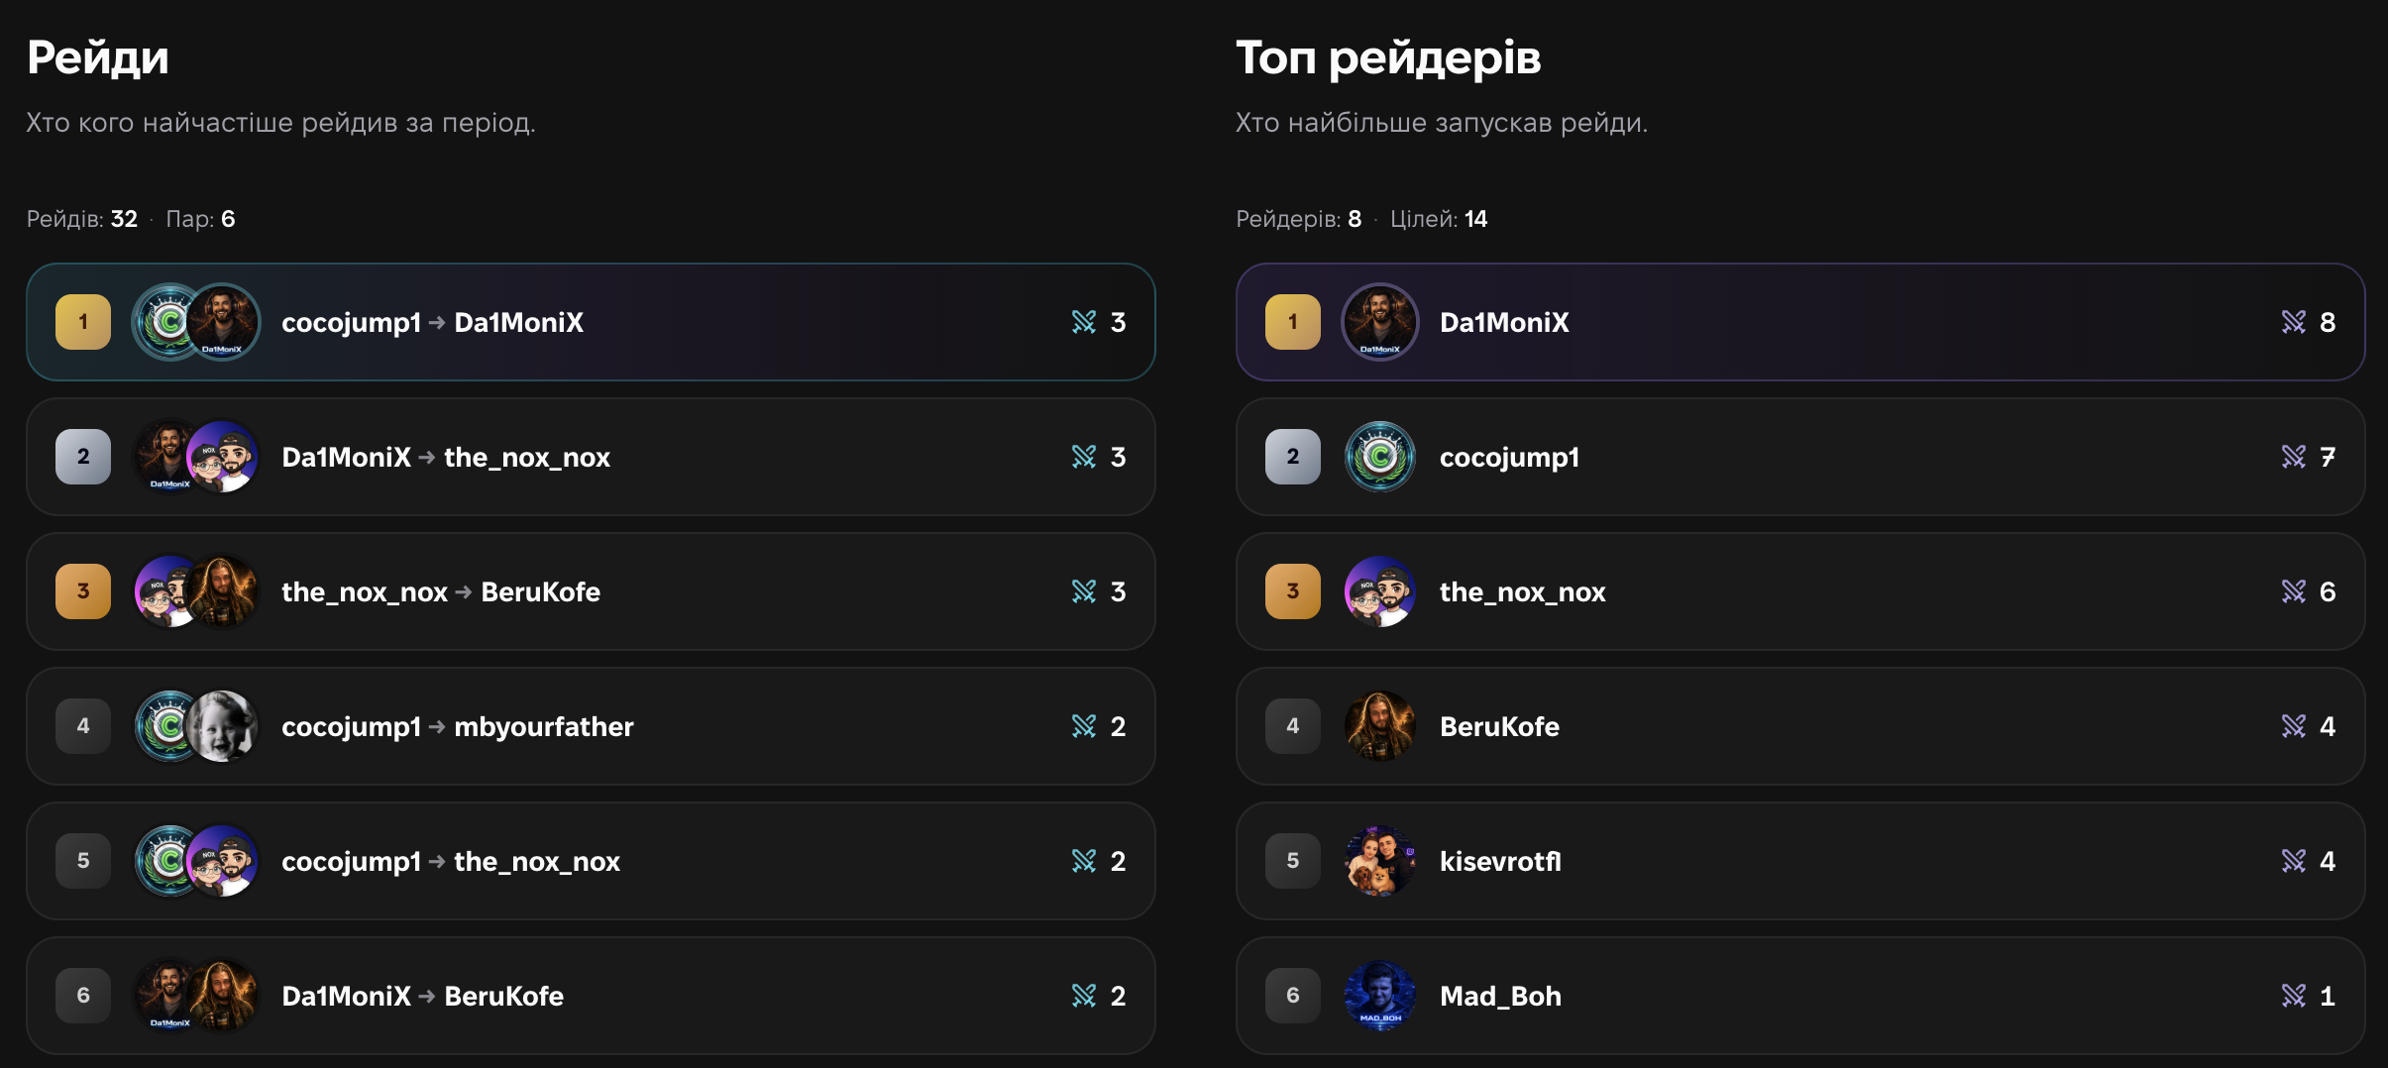Click the swords icon in kisevrotfl row
Image resolution: width=2388 pixels, height=1068 pixels.
pyautogui.click(x=2294, y=861)
